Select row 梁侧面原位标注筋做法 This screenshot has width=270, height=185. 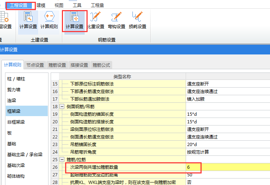click(x=122, y=129)
